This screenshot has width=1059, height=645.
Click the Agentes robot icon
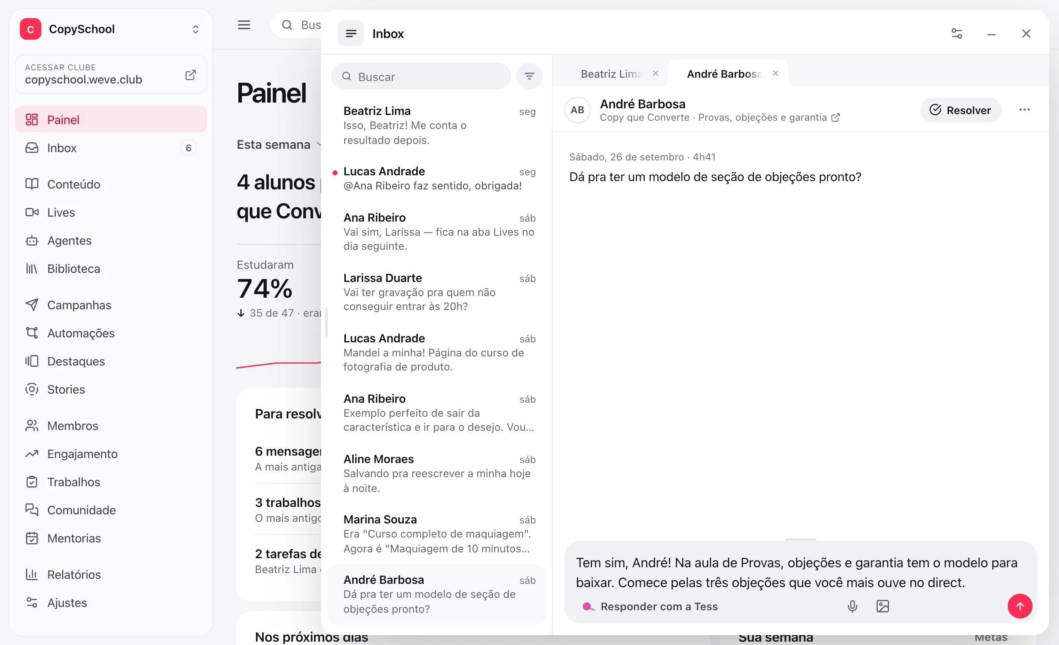coord(32,241)
